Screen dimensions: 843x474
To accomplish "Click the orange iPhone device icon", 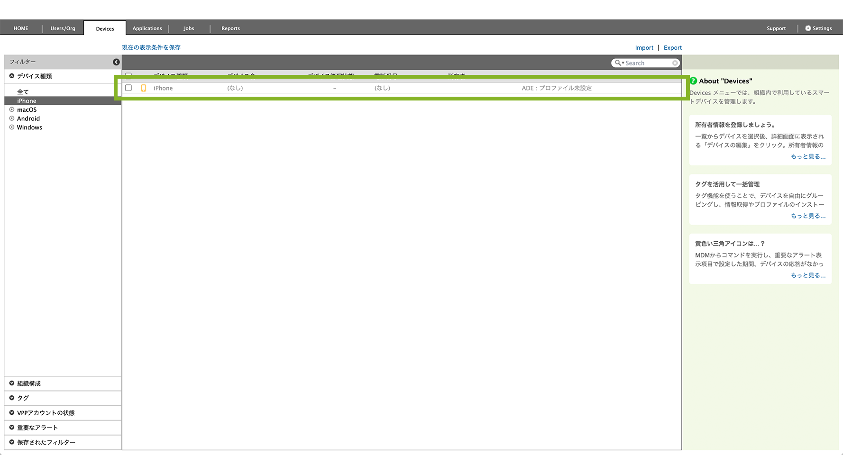I will (x=144, y=88).
